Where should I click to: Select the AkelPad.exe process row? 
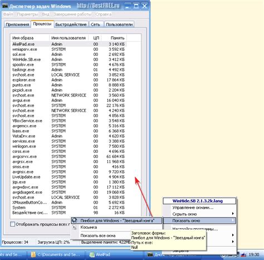[69, 44]
